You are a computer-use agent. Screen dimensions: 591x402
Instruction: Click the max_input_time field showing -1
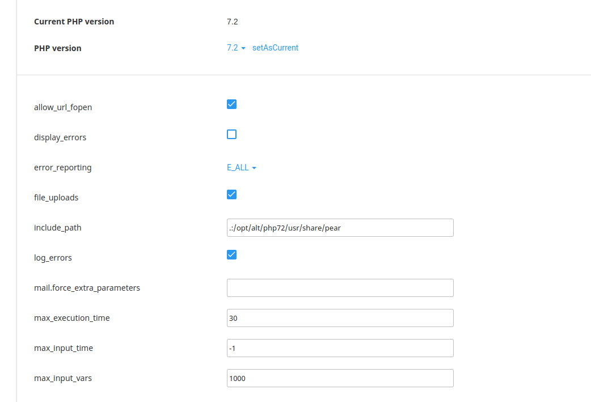340,348
